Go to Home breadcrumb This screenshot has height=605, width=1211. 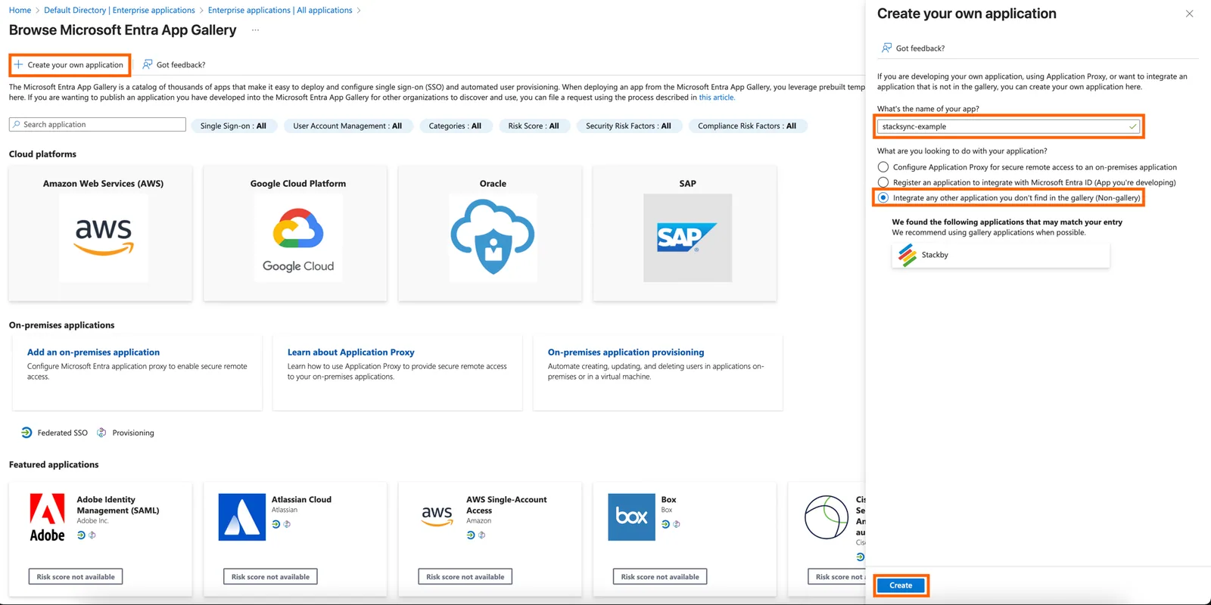pyautogui.click(x=20, y=10)
